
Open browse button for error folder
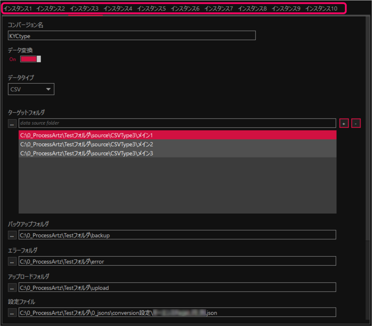[x=12, y=261]
